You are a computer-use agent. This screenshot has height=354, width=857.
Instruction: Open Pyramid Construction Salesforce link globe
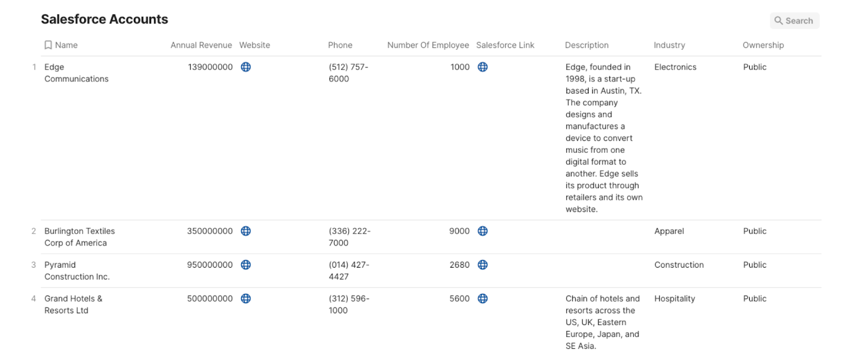tap(483, 265)
